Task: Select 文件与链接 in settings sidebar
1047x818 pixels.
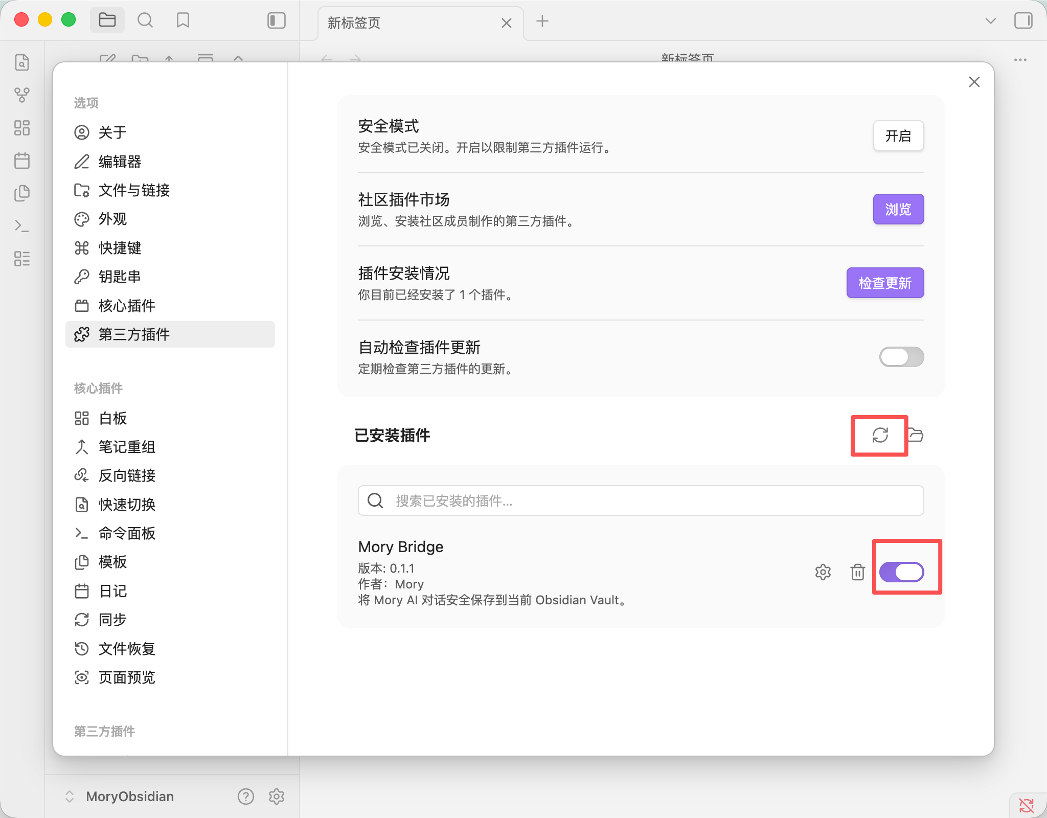Action: tap(170, 190)
